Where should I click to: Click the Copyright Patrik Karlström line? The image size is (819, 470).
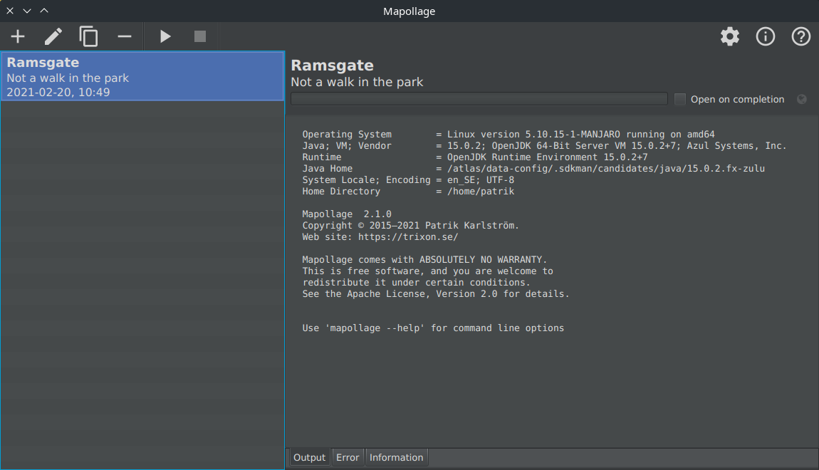click(x=410, y=226)
